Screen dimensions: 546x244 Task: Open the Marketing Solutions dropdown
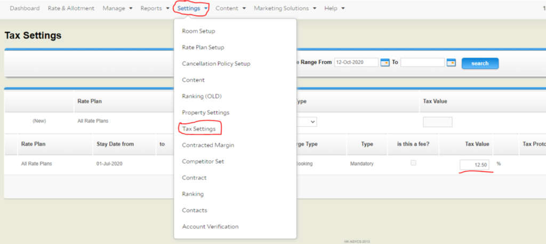(285, 9)
